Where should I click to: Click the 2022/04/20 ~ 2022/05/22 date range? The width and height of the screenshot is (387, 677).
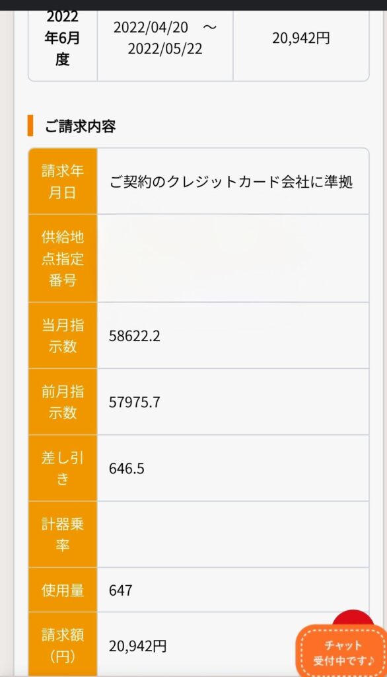click(x=165, y=38)
